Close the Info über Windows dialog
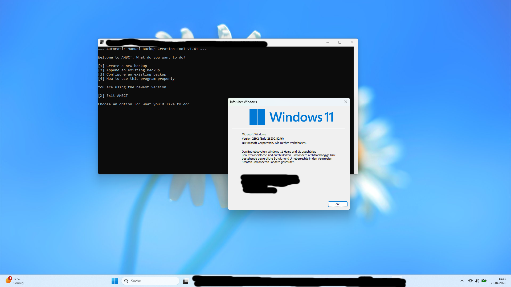Viewport: 511px width, 287px height. click(346, 102)
